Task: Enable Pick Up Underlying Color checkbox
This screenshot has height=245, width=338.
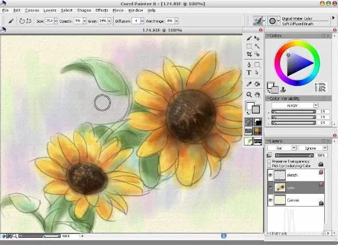Action: pos(269,166)
